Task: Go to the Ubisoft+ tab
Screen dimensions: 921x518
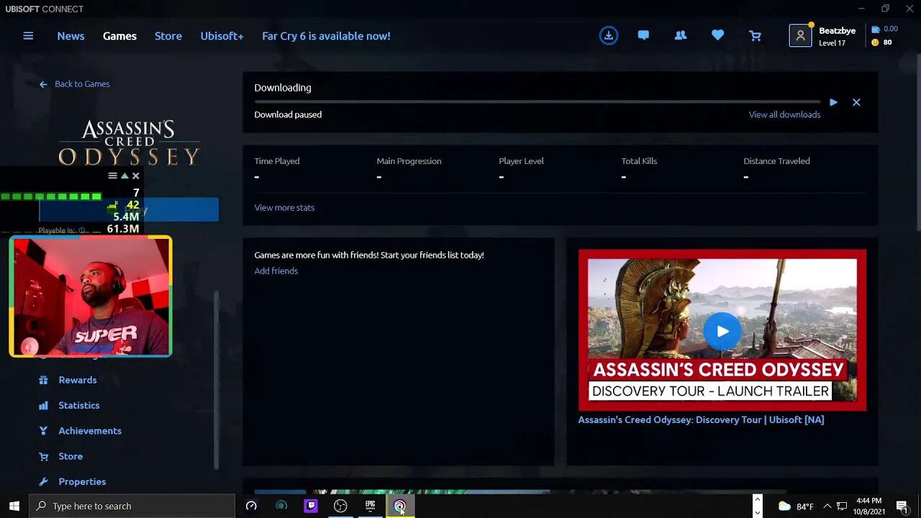Action: 222,36
